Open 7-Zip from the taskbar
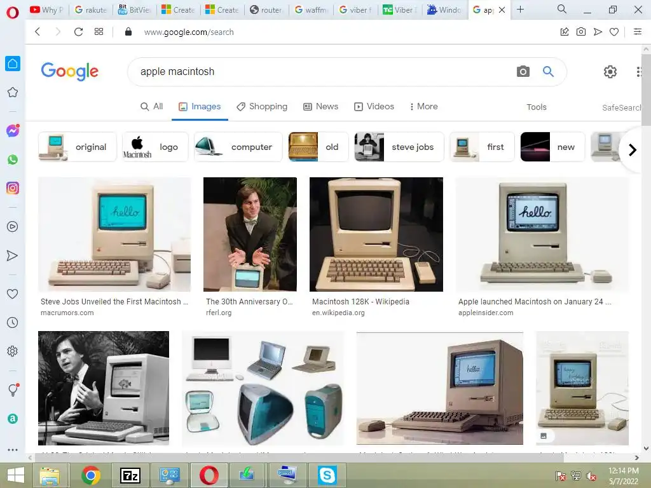 (x=130, y=475)
